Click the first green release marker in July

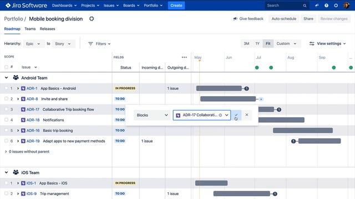257,67
